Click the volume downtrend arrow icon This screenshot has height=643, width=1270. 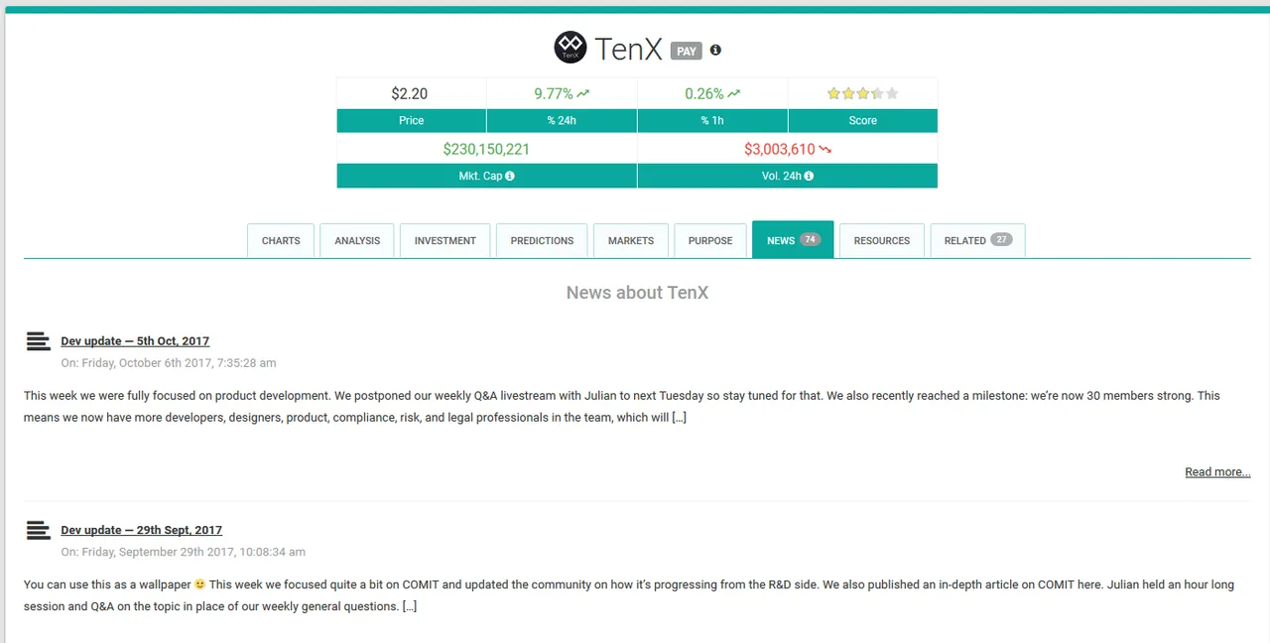[825, 150]
